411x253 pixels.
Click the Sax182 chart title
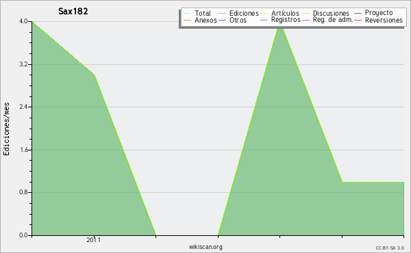73,11
